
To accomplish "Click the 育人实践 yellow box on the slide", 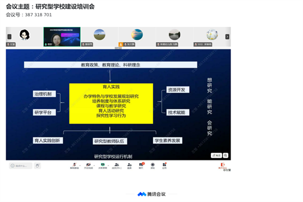I will (x=111, y=103).
